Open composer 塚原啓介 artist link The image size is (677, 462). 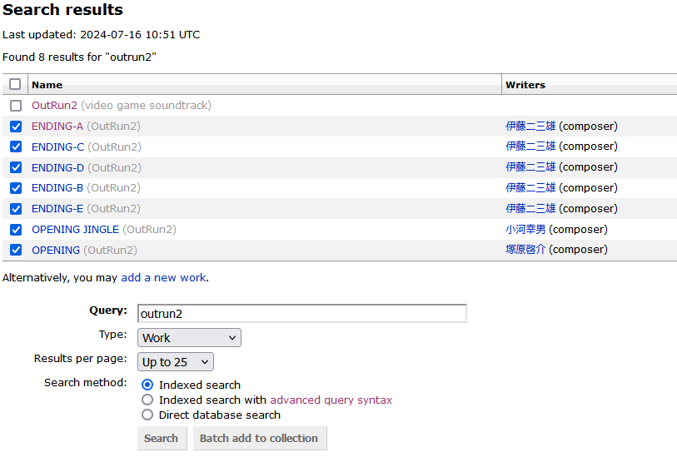[525, 250]
